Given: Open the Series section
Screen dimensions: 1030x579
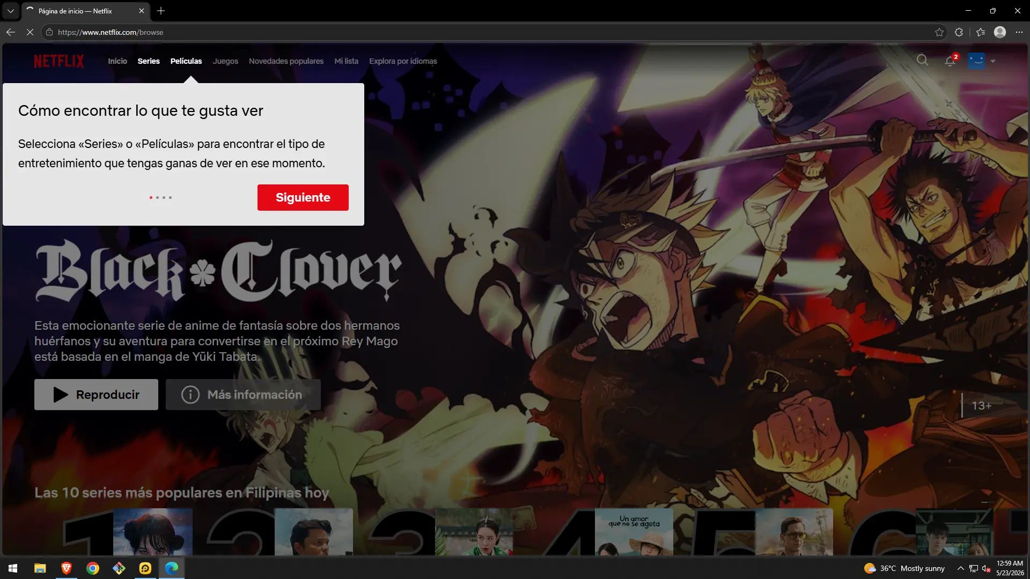Looking at the screenshot, I should 149,61.
